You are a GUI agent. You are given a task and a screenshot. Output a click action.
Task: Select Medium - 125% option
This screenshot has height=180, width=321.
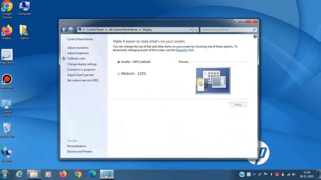[x=131, y=73]
